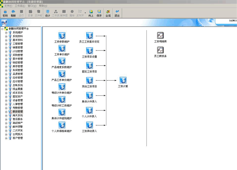Open the 帮助 menu
The height and width of the screenshot is (170, 237).
click(43, 6)
